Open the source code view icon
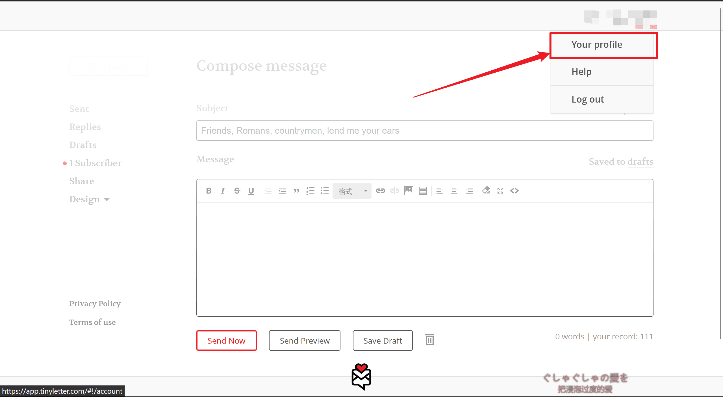The height and width of the screenshot is (397, 723). pos(514,191)
